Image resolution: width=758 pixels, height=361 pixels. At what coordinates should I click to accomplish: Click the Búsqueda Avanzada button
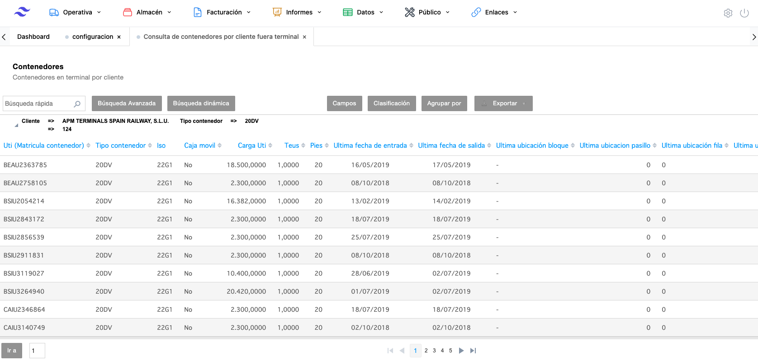point(127,103)
